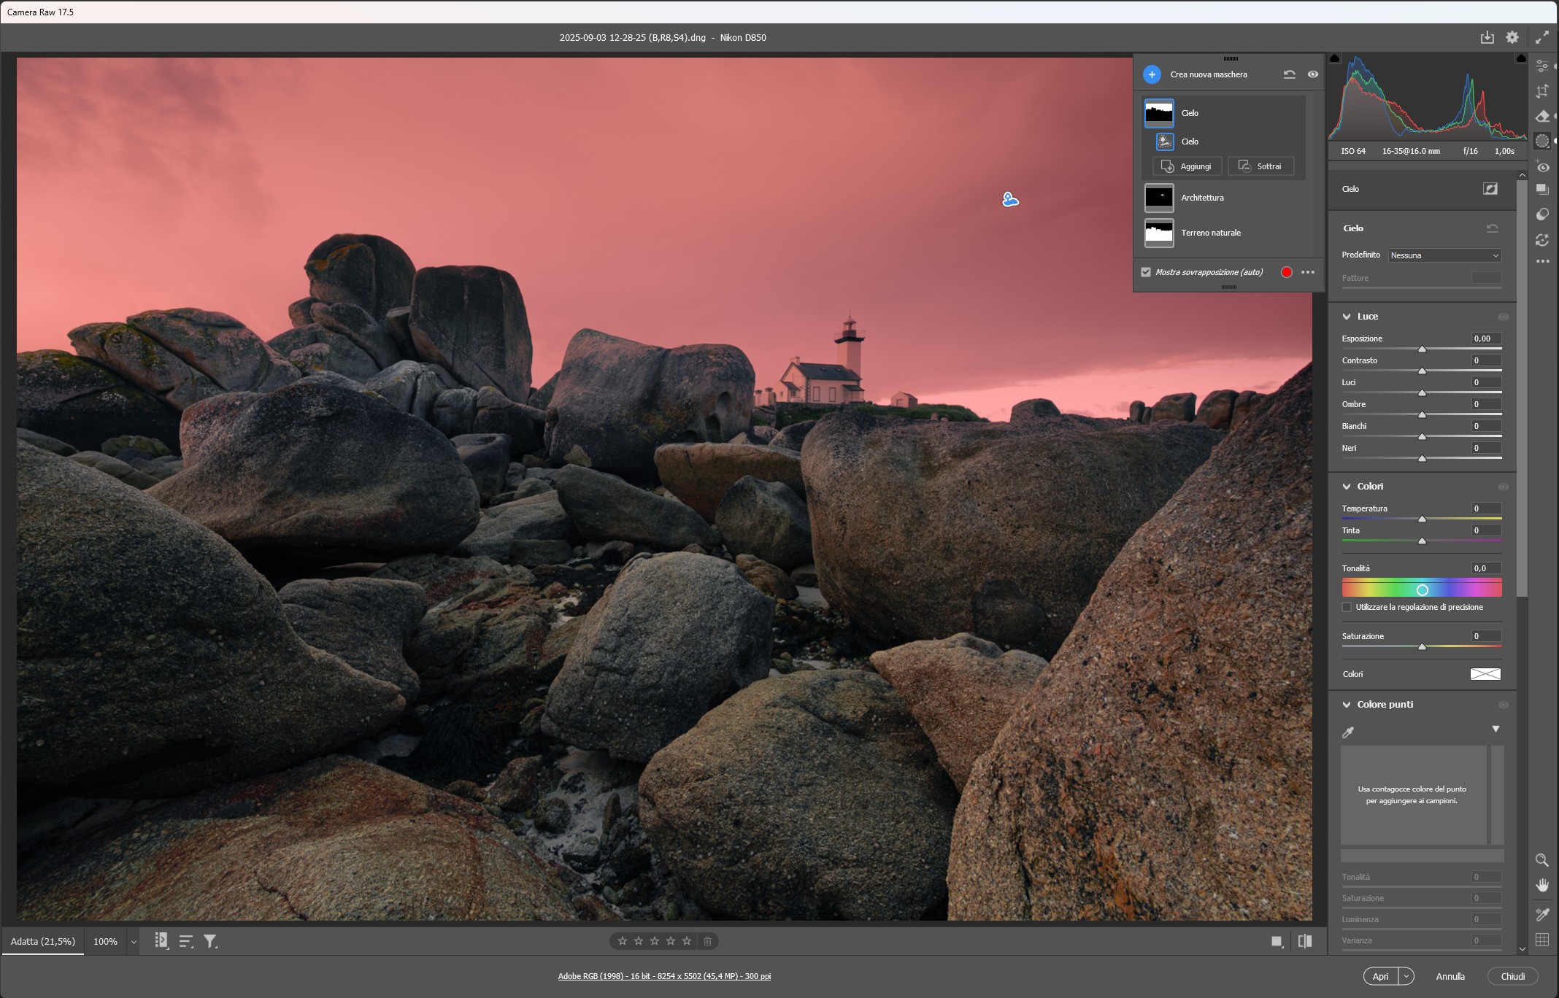Toggle Luce section visibility eye
Image resolution: width=1559 pixels, height=998 pixels.
[x=1504, y=317]
